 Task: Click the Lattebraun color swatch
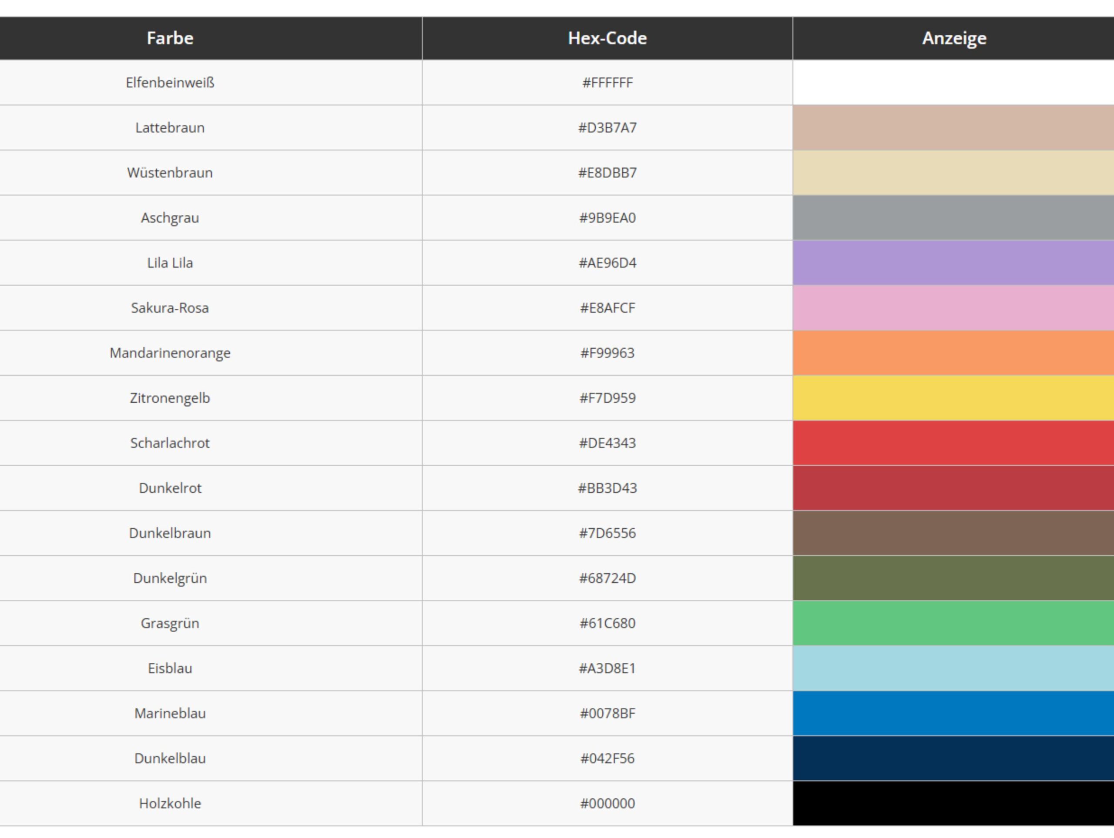click(x=953, y=127)
